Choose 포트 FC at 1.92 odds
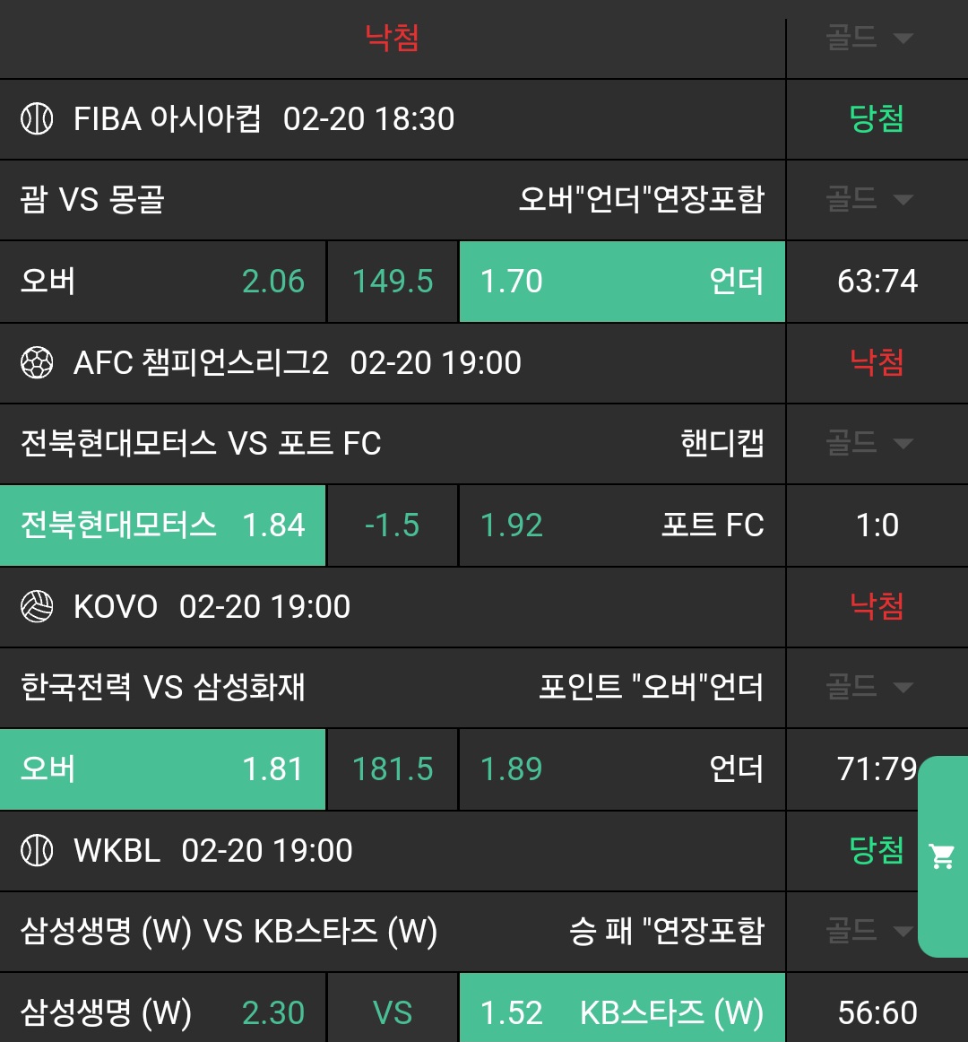968x1042 pixels. coord(621,525)
